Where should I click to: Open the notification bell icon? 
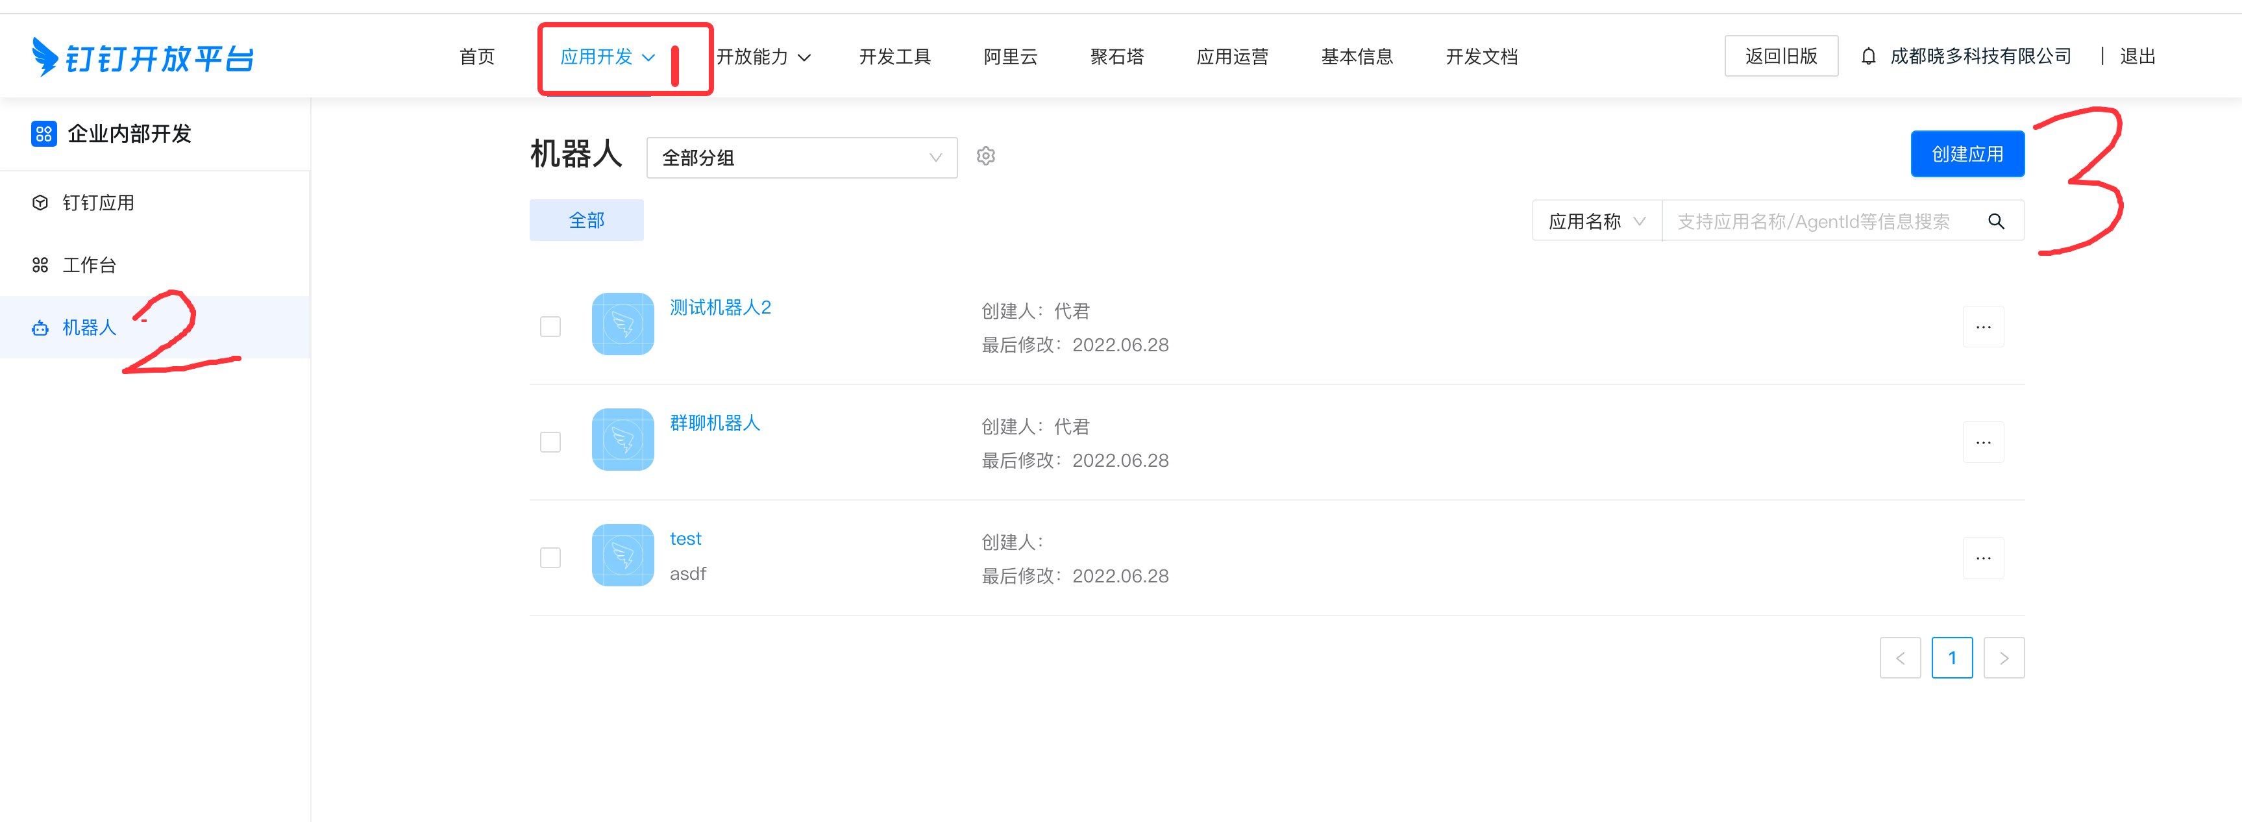[1867, 56]
